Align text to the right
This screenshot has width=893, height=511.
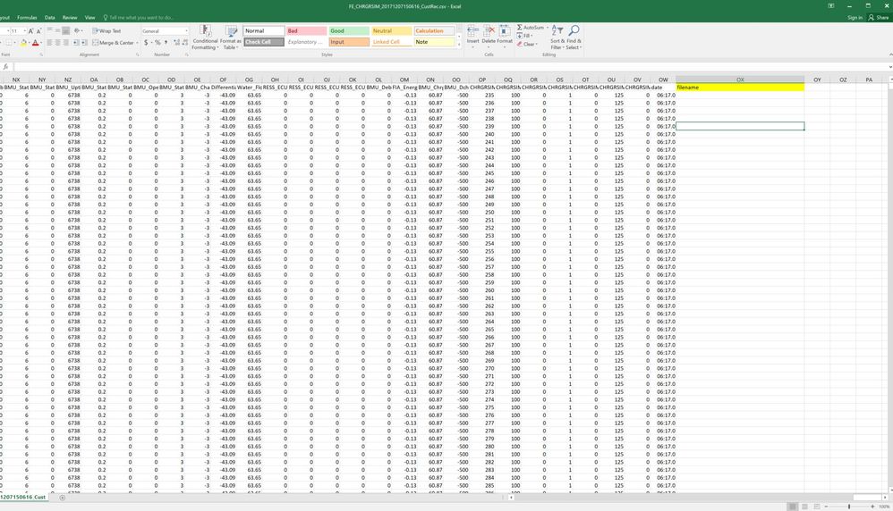click(65, 43)
